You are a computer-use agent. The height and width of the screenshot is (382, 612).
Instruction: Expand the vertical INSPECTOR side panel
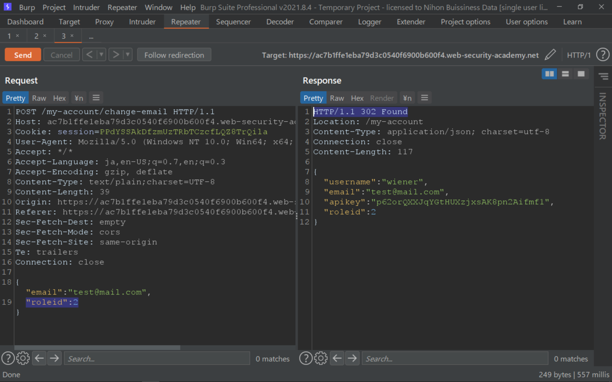pos(602,116)
